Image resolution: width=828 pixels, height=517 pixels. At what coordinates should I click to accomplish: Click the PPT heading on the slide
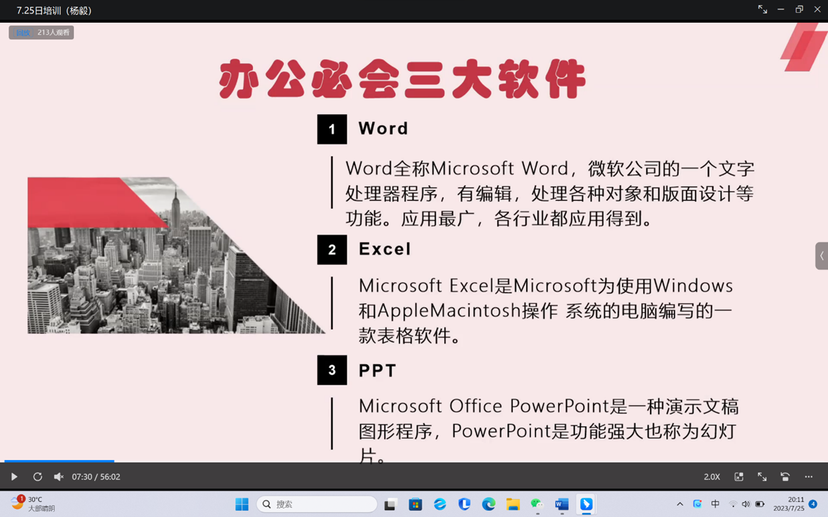tap(378, 371)
